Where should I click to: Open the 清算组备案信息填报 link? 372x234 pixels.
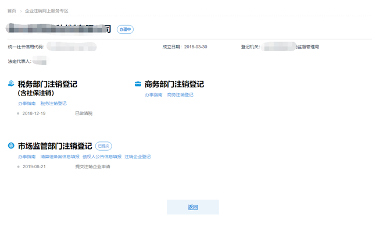60,157
